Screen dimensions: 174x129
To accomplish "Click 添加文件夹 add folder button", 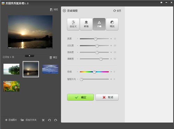I will tap(29, 120).
